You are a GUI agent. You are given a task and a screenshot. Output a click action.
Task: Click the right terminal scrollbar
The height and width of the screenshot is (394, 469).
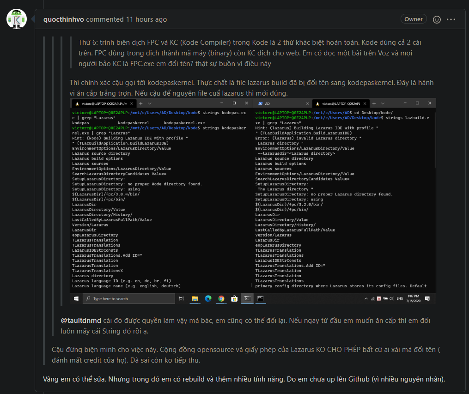click(435, 140)
